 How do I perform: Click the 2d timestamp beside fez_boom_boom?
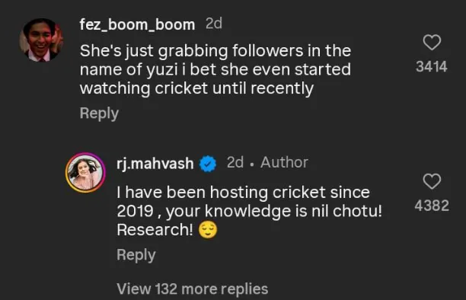[x=214, y=23]
